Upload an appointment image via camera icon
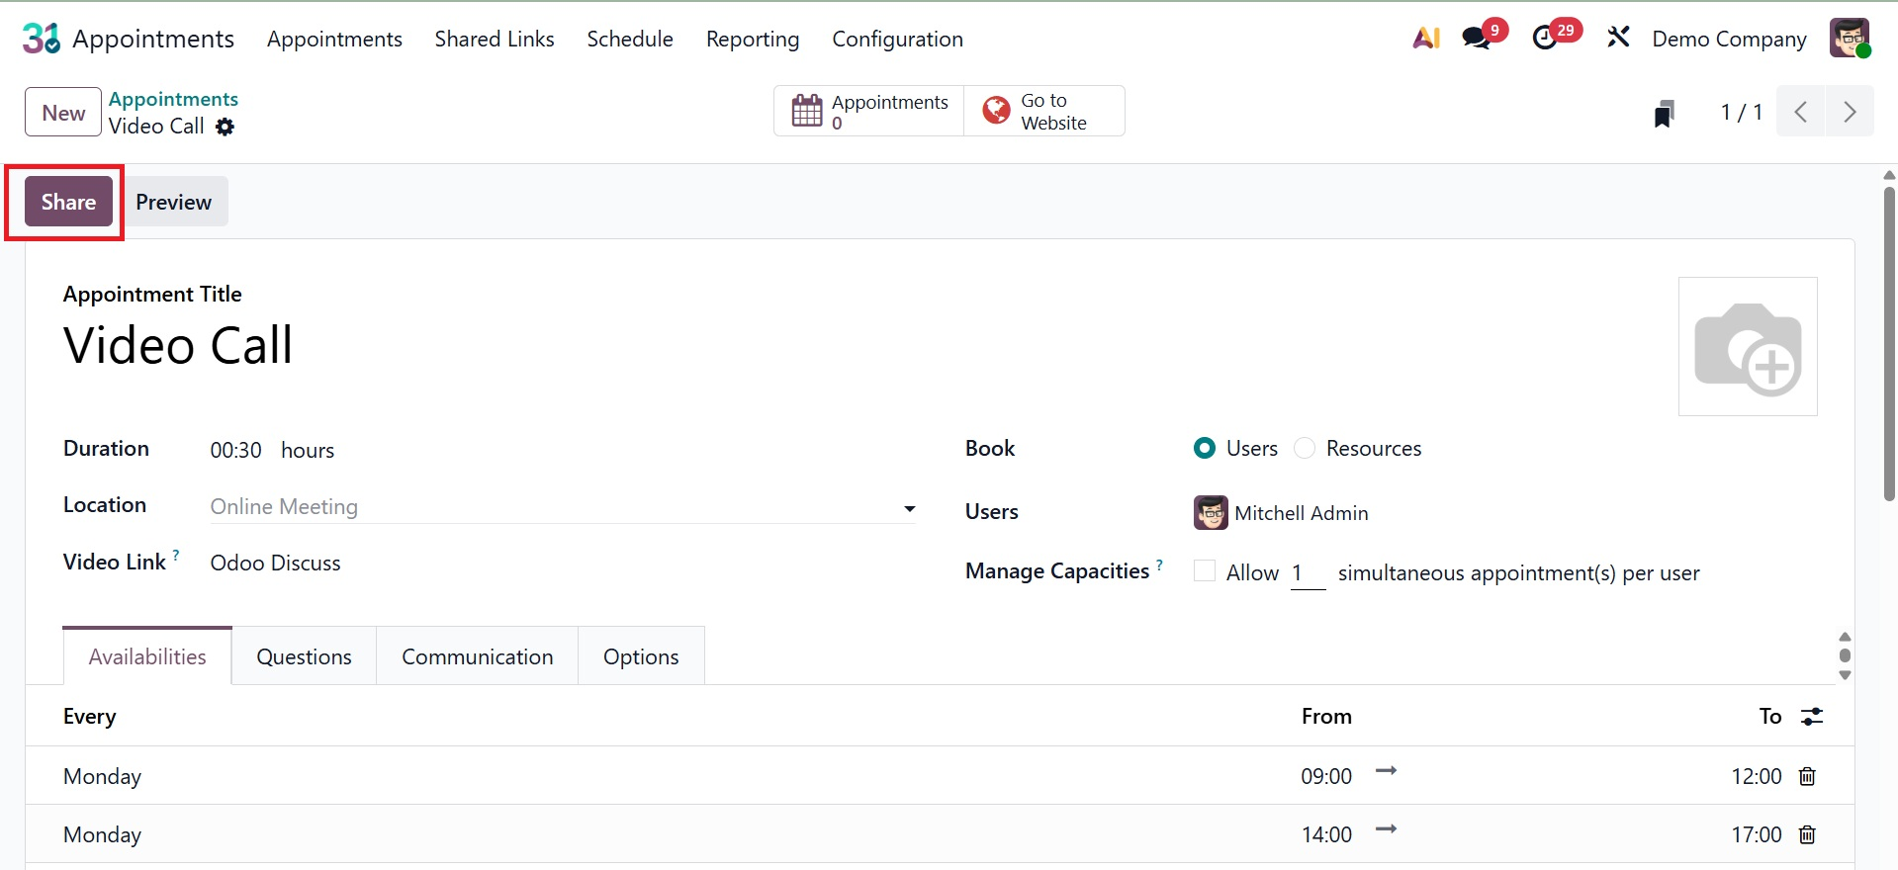1898x870 pixels. click(x=1748, y=347)
